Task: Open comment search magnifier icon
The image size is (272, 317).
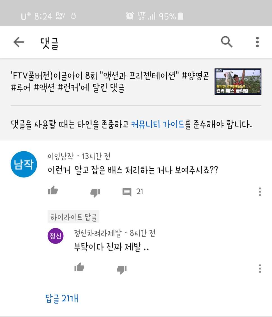Action: click(227, 42)
